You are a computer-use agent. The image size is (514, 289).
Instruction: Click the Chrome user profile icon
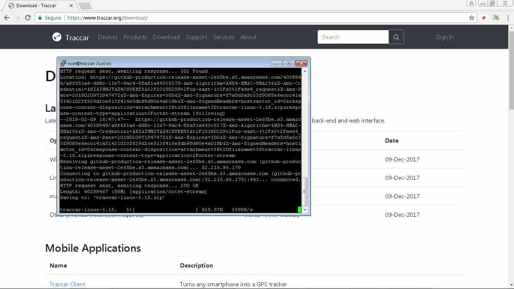click(x=471, y=3)
